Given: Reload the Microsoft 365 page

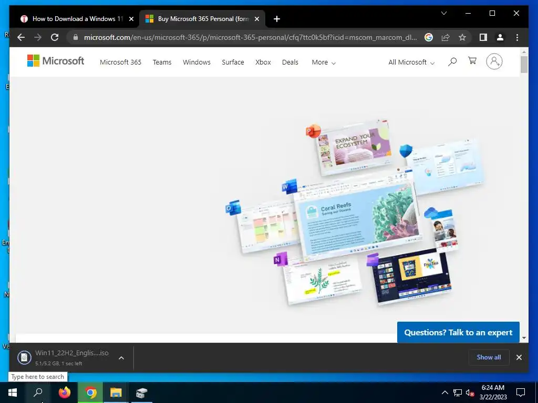Looking at the screenshot, I should (55, 37).
